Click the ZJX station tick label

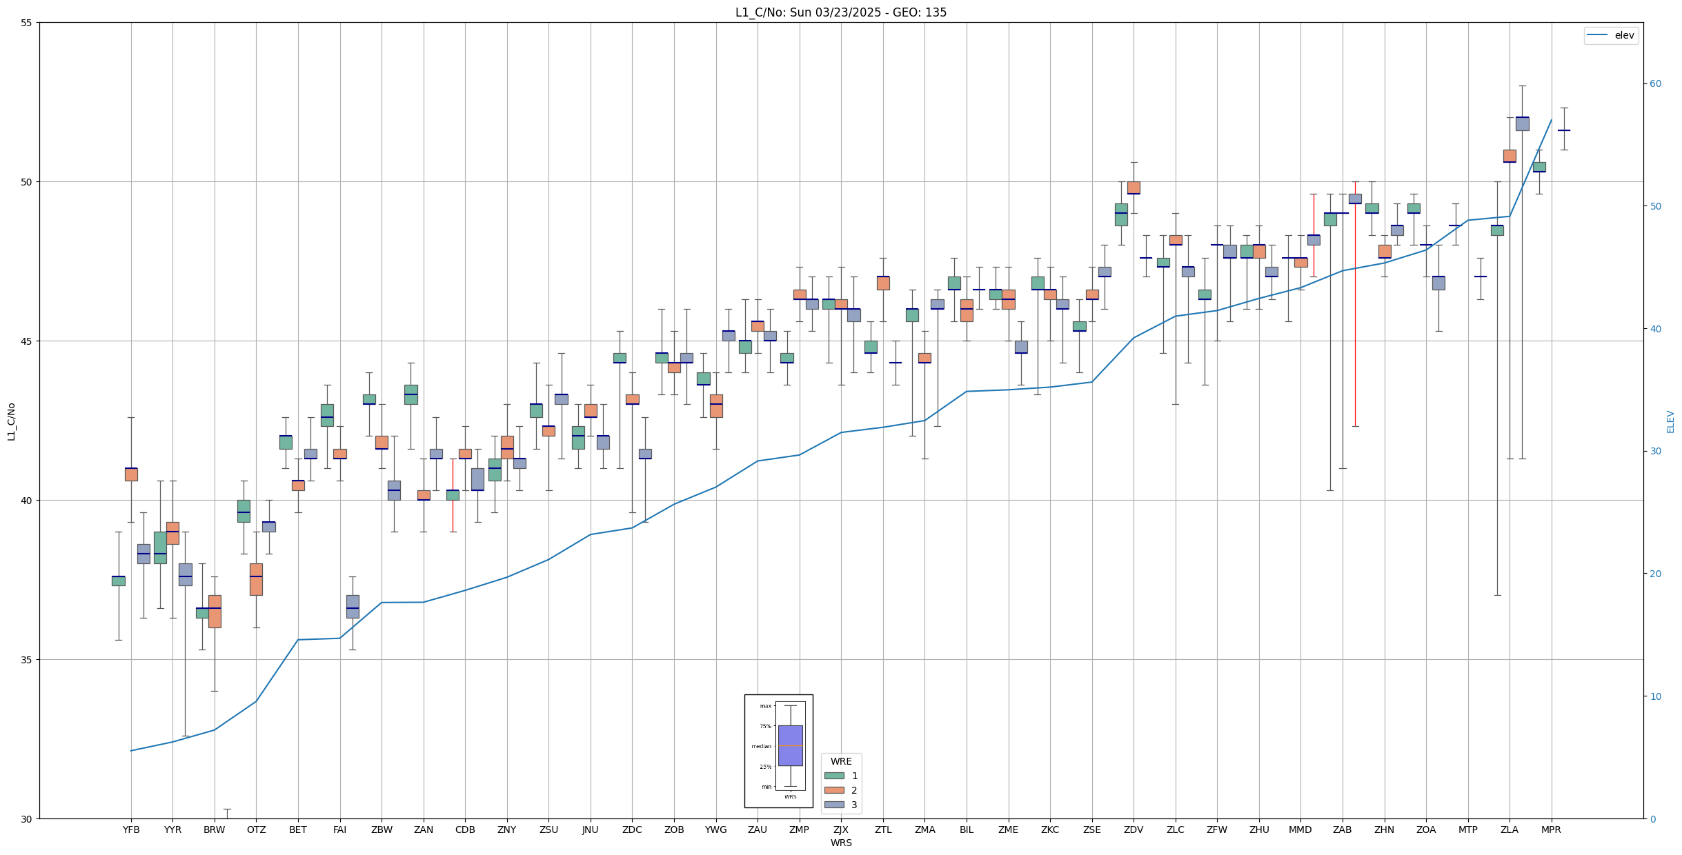pyautogui.click(x=841, y=829)
